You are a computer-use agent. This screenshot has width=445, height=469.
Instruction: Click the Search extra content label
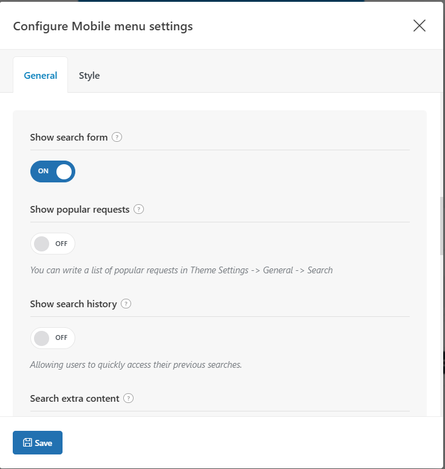(75, 399)
